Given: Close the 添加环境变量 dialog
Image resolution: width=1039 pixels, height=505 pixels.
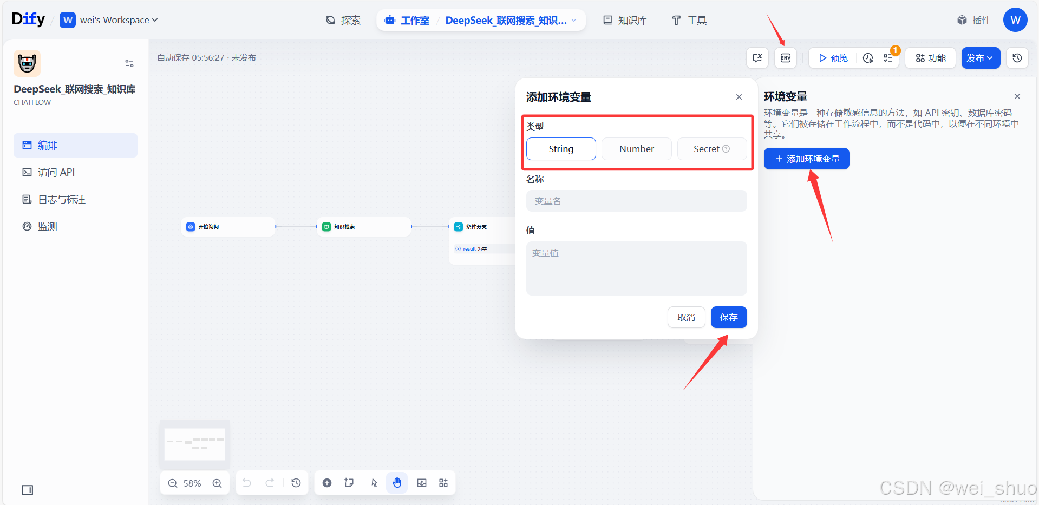Looking at the screenshot, I should (739, 97).
